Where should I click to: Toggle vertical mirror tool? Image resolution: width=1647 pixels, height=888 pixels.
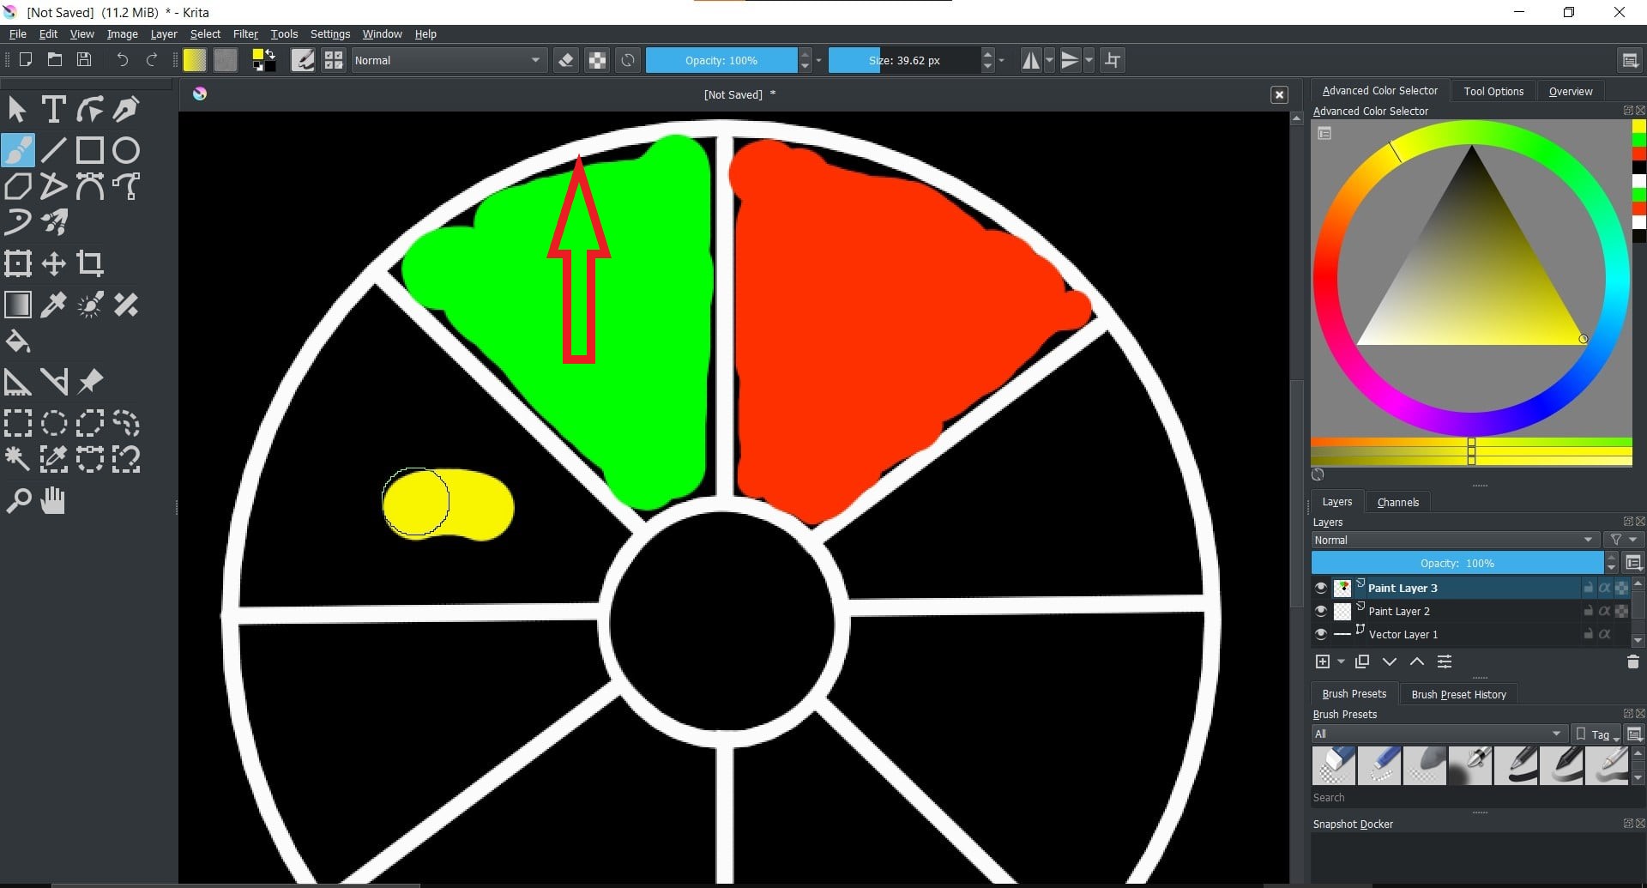pos(1070,60)
